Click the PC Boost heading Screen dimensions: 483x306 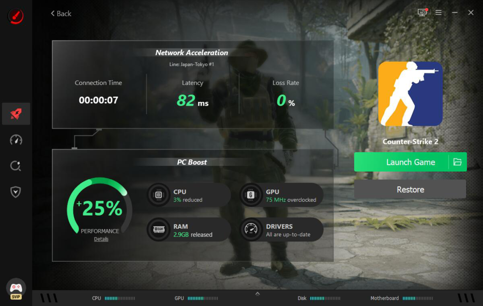click(192, 162)
